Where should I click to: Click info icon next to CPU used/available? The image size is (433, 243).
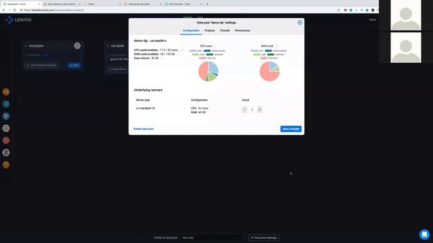coord(182,50)
